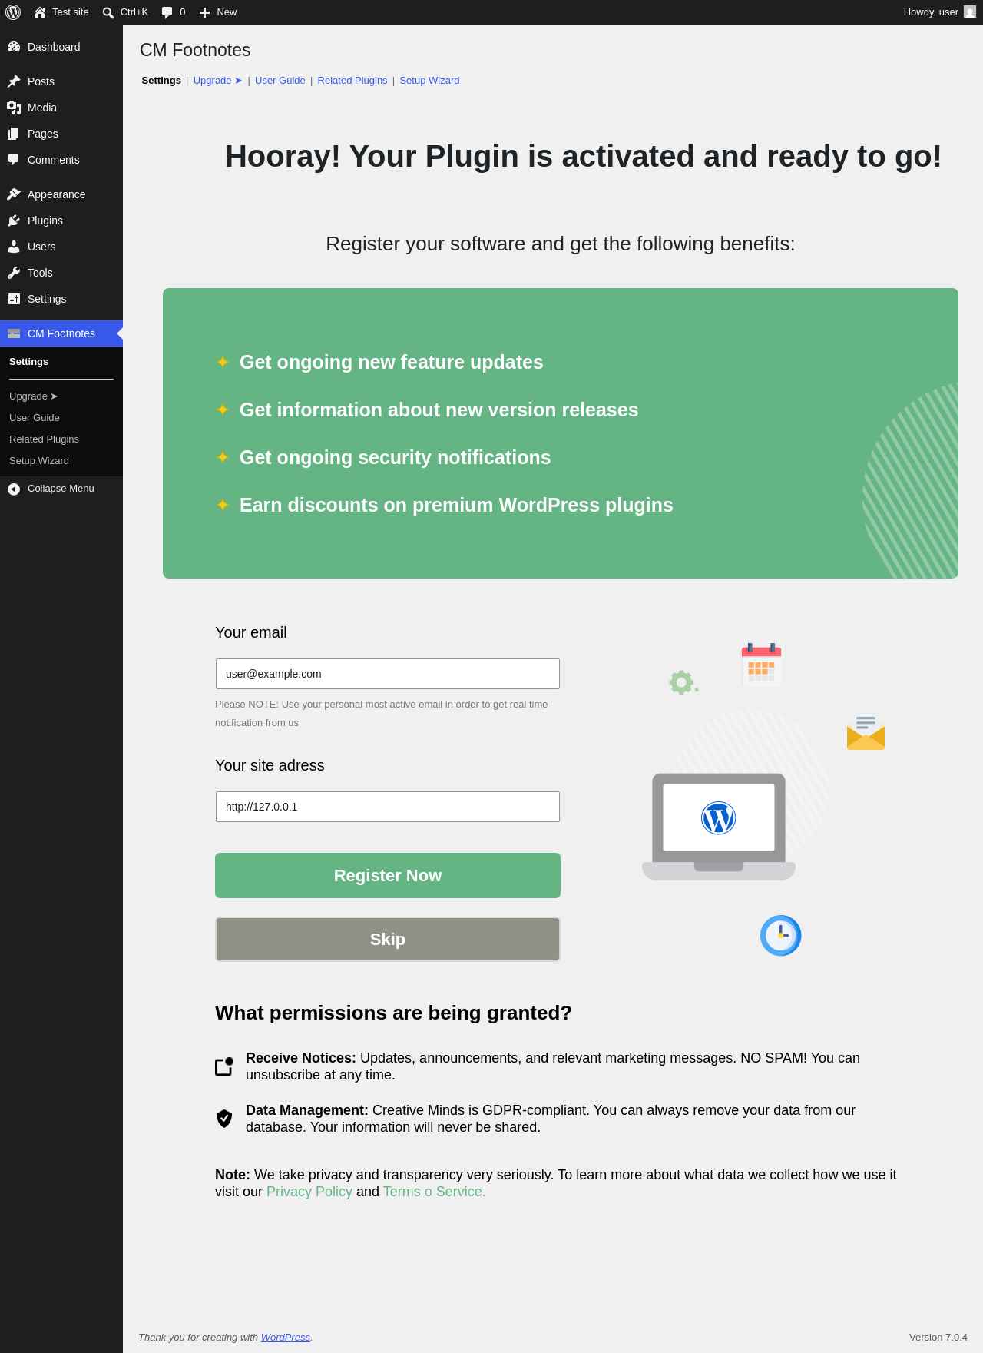
Task: Click the Test site name in admin bar
Action: pyautogui.click(x=71, y=12)
